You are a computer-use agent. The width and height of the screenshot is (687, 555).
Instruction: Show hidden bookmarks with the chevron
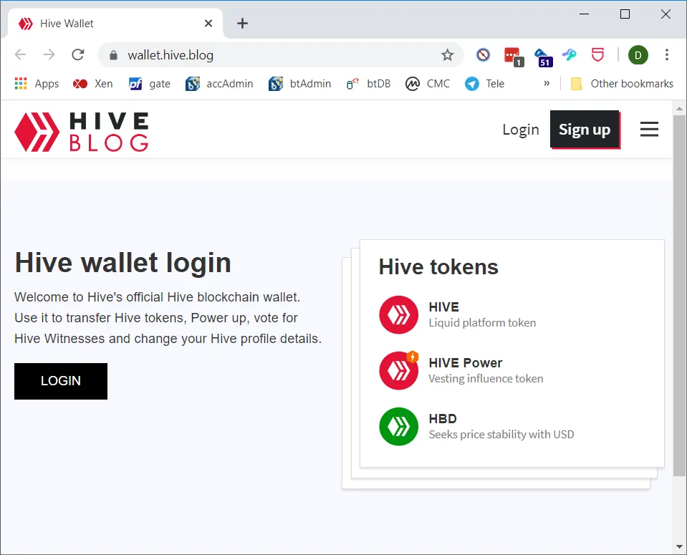[547, 83]
